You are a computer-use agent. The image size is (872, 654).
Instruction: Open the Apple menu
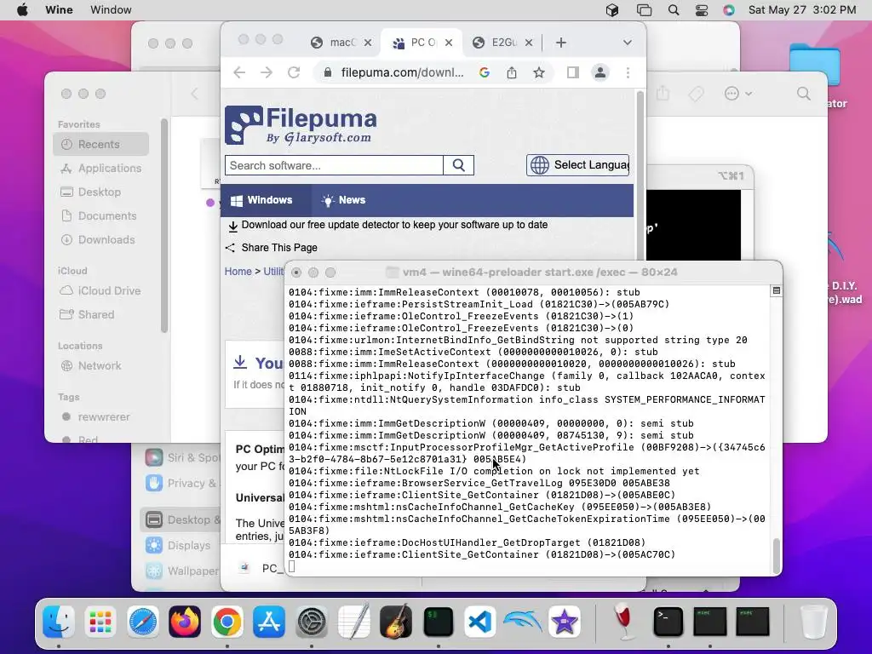coord(22,10)
